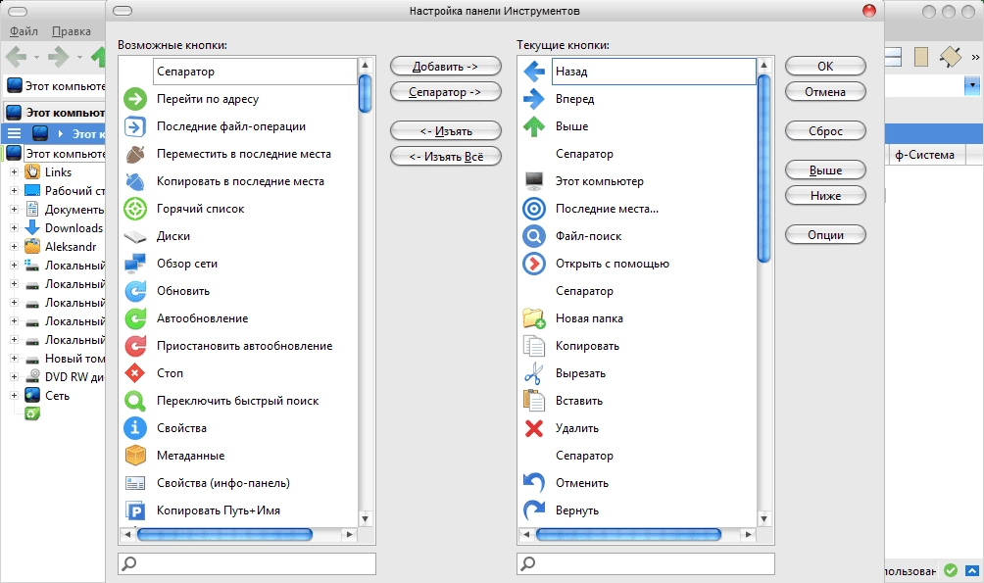The height and width of the screenshot is (583, 984).
Task: Select 'Вставить' in current buttons list
Action: click(x=579, y=401)
